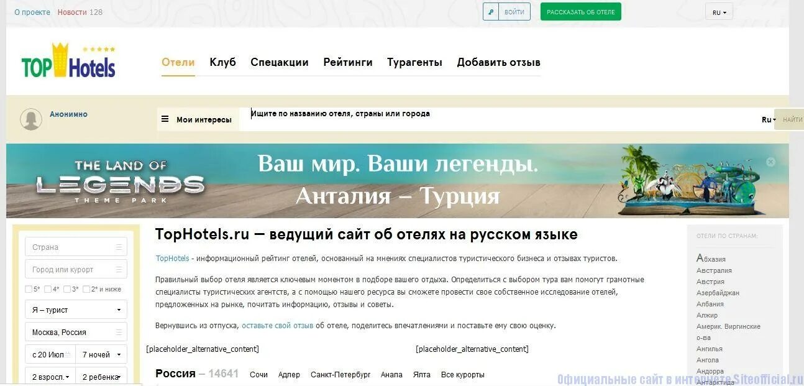Open the Санкт-Петербург resort link
The width and height of the screenshot is (804, 386).
[x=340, y=375]
